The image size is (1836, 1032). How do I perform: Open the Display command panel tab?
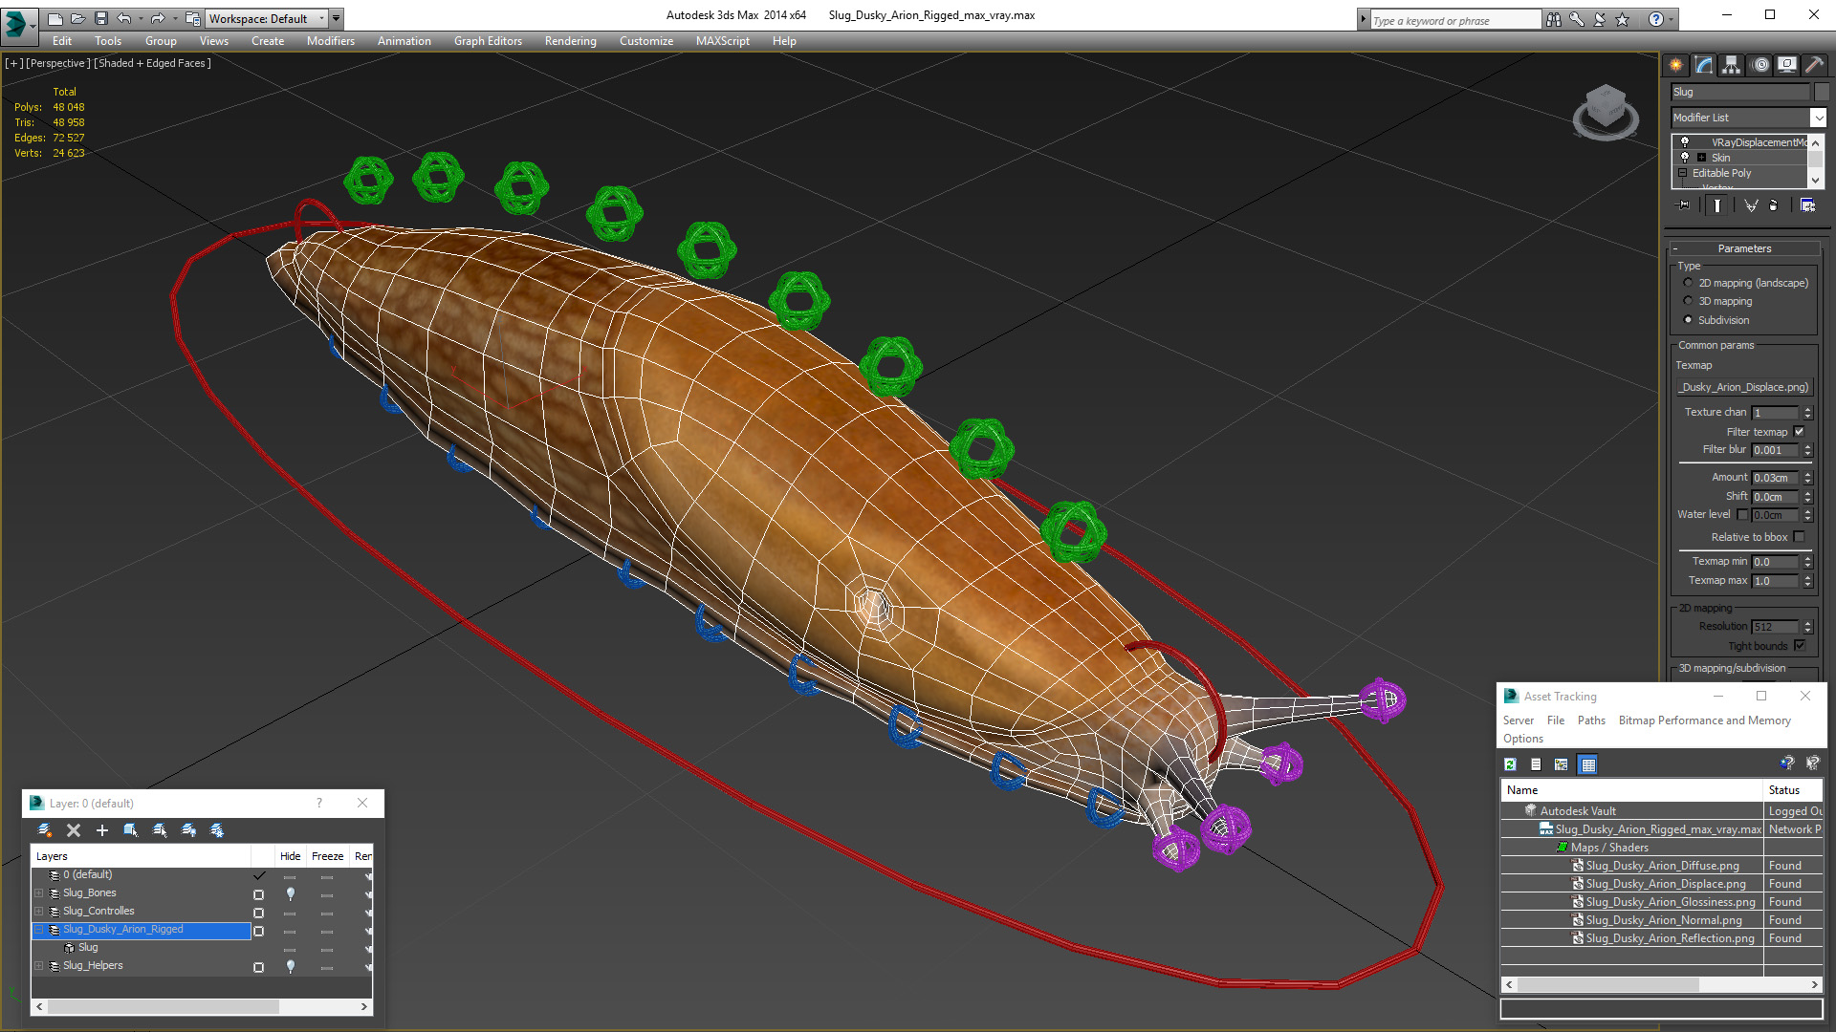(1786, 65)
